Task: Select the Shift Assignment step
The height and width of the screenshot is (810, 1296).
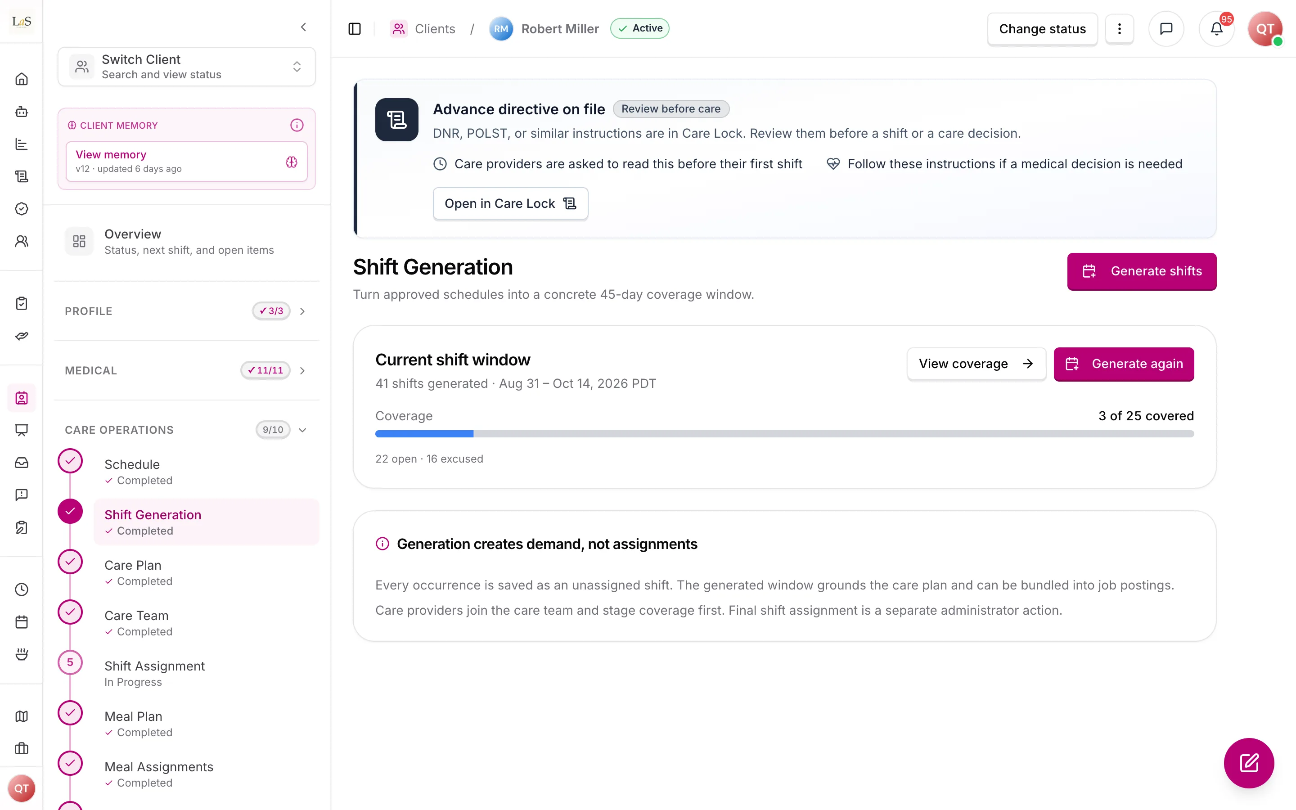Action: [x=206, y=673]
